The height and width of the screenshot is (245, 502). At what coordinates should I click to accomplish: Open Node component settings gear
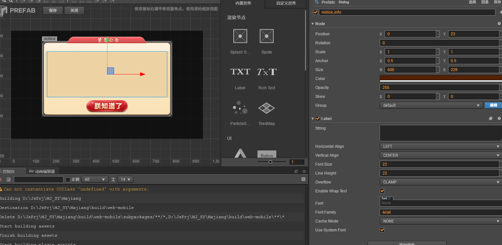click(x=499, y=24)
